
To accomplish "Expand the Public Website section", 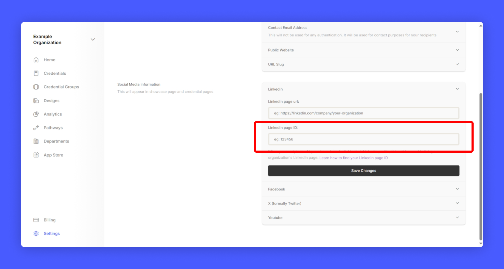I will click(x=457, y=50).
